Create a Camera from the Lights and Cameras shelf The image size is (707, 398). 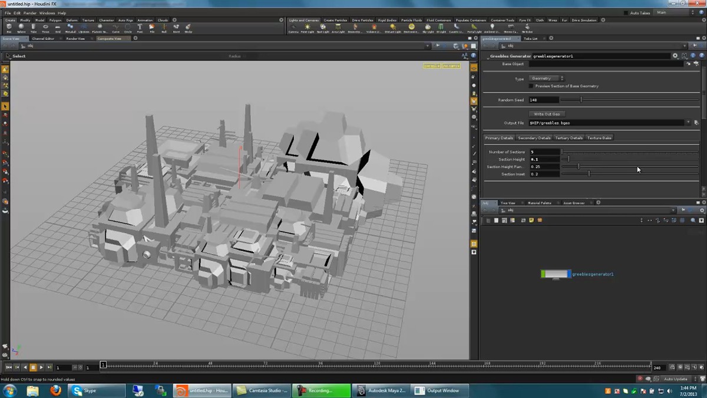294,26
